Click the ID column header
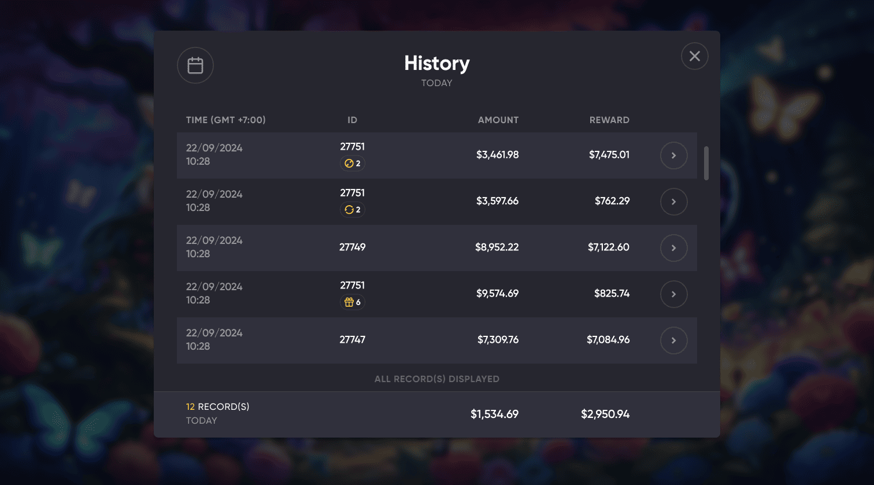Image resolution: width=874 pixels, height=485 pixels. (x=353, y=120)
